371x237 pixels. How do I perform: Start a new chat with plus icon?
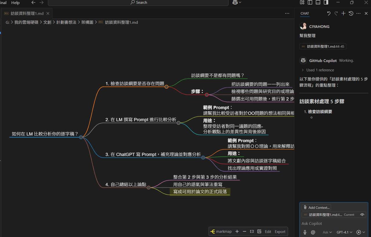pyautogui.click(x=343, y=13)
